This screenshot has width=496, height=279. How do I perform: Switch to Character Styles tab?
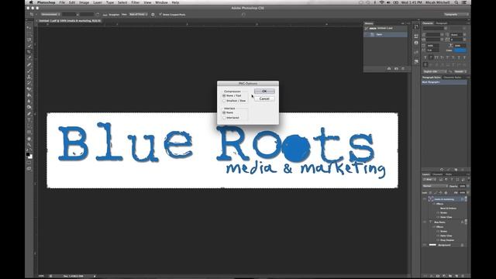pos(453,77)
